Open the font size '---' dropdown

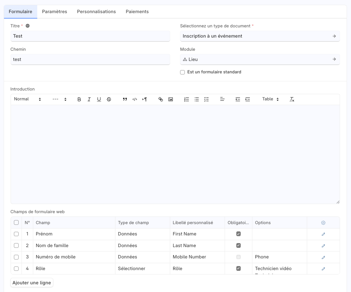tap(60, 99)
